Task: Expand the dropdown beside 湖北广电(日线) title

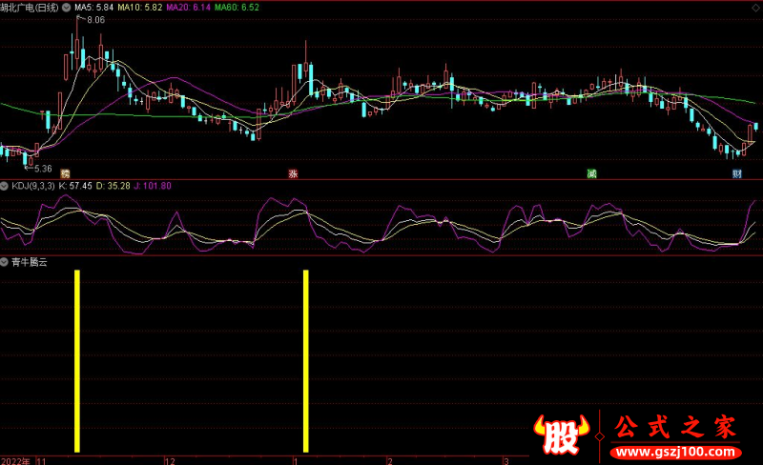Action: pos(66,8)
